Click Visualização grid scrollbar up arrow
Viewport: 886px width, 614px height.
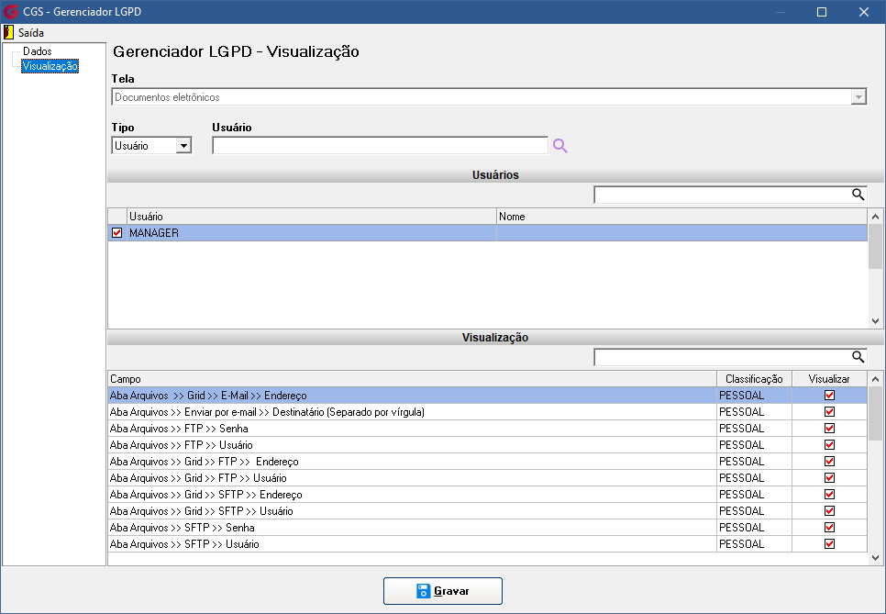(875, 379)
